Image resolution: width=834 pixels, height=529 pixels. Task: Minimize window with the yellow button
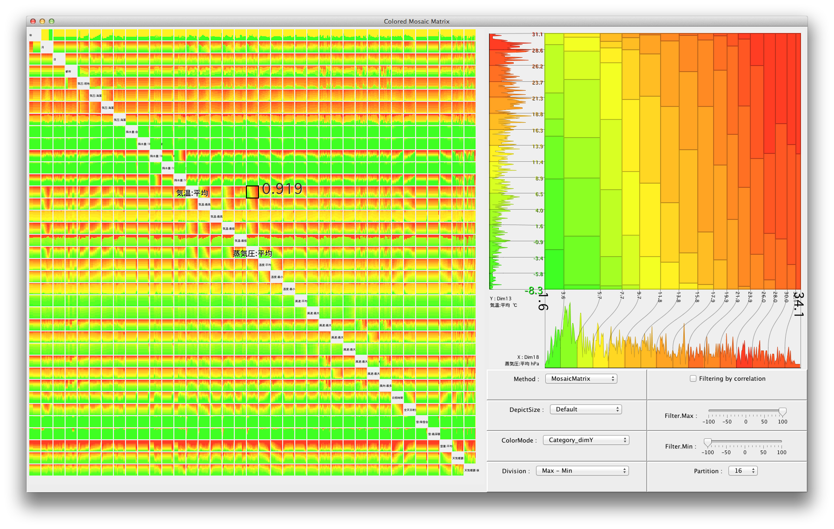[42, 21]
